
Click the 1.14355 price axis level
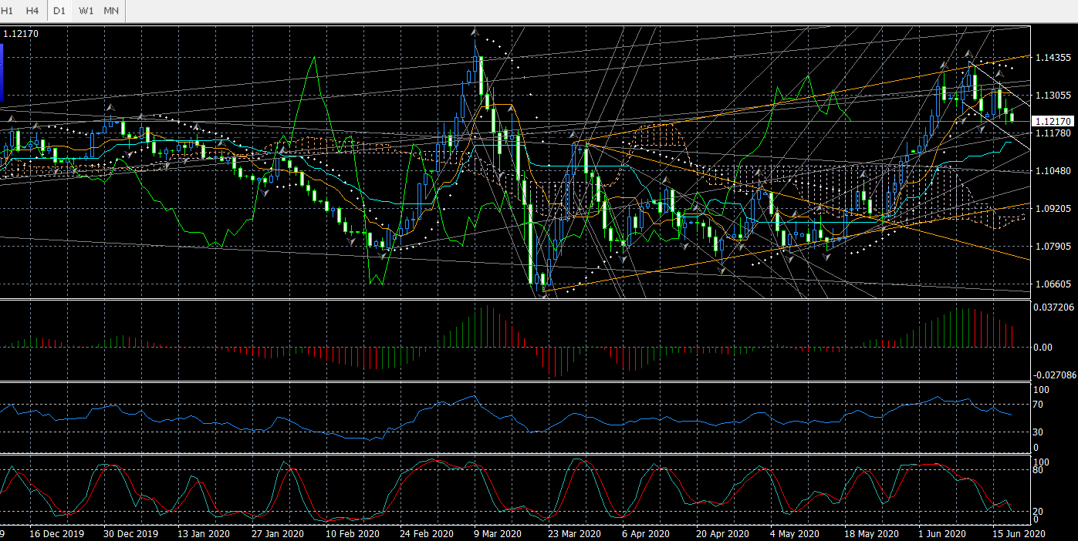coord(1053,58)
